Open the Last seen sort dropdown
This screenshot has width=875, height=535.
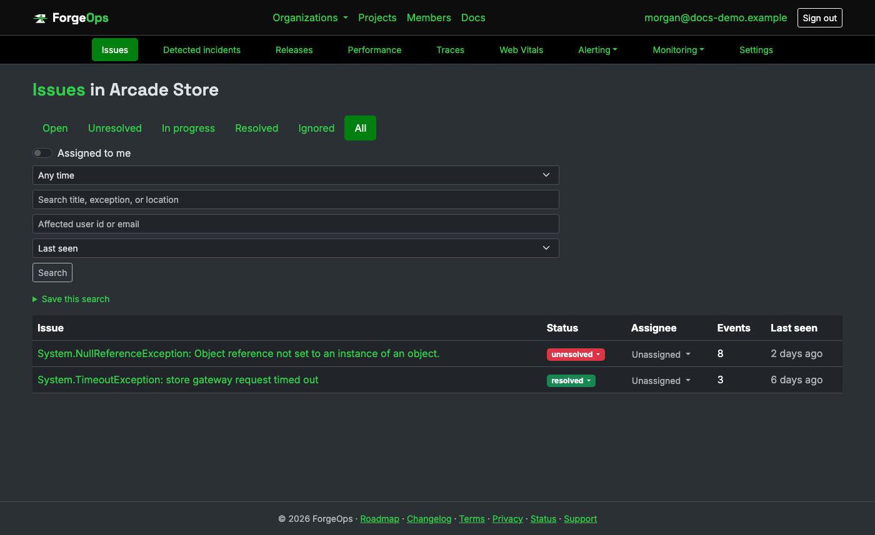tap(296, 248)
